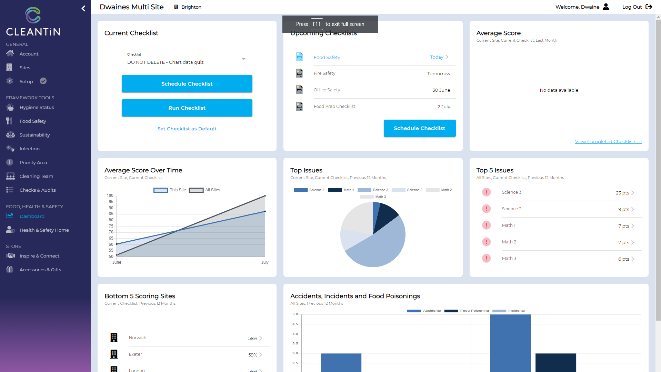Screen dimensions: 661x372
Task: Click the Food Prep Checklist document icon
Action: click(x=299, y=106)
